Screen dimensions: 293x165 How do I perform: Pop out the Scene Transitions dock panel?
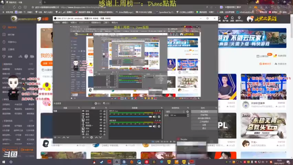pos(188,108)
